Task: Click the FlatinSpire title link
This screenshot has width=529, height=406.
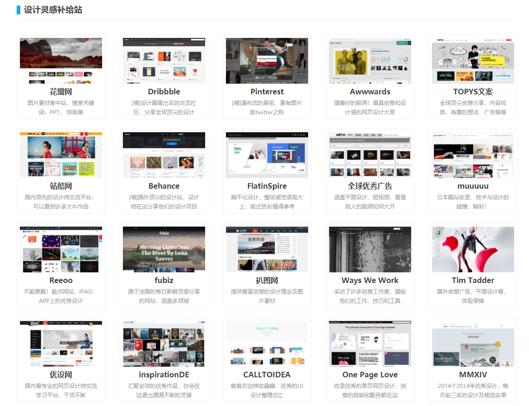Action: (x=267, y=186)
